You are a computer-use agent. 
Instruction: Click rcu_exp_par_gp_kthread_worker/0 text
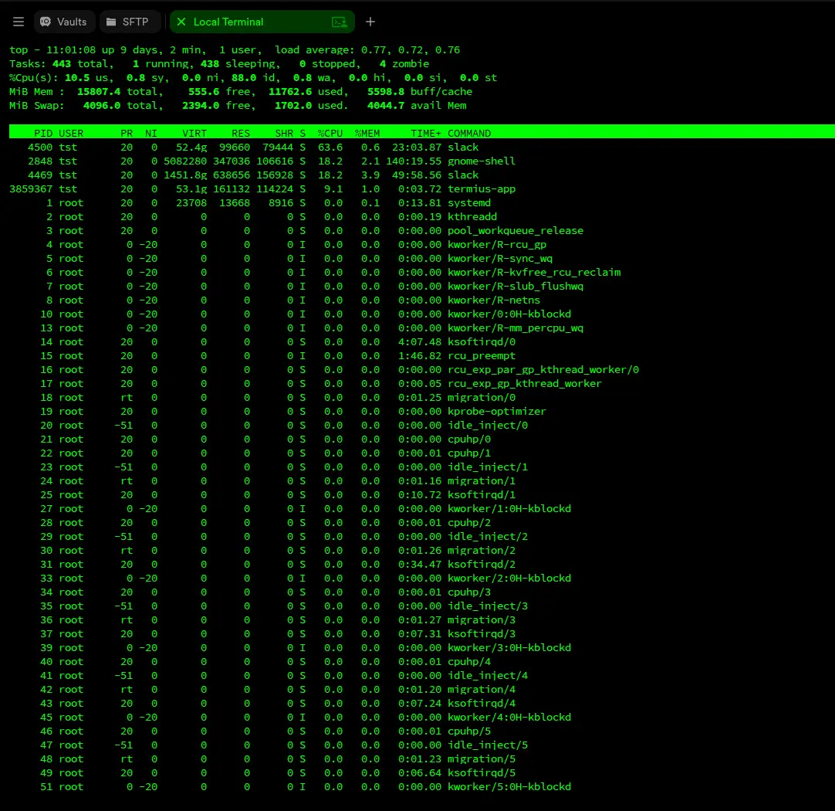click(543, 369)
